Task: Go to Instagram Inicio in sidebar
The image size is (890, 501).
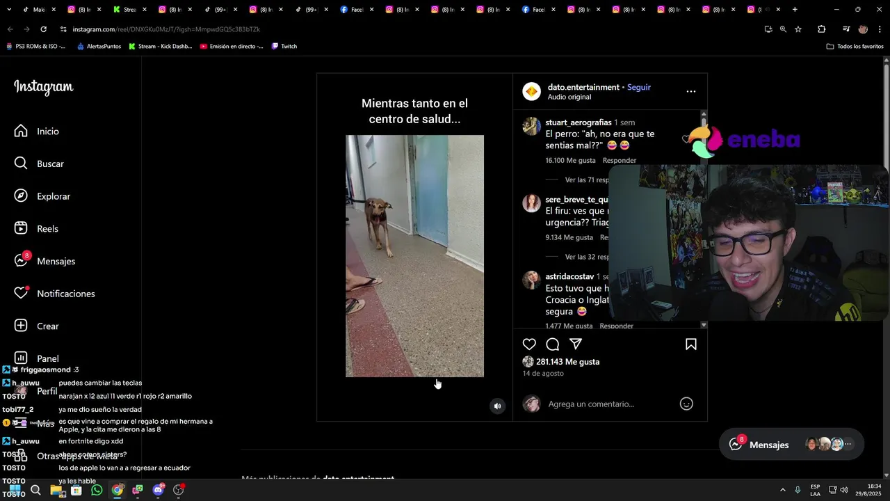Action: point(37,131)
